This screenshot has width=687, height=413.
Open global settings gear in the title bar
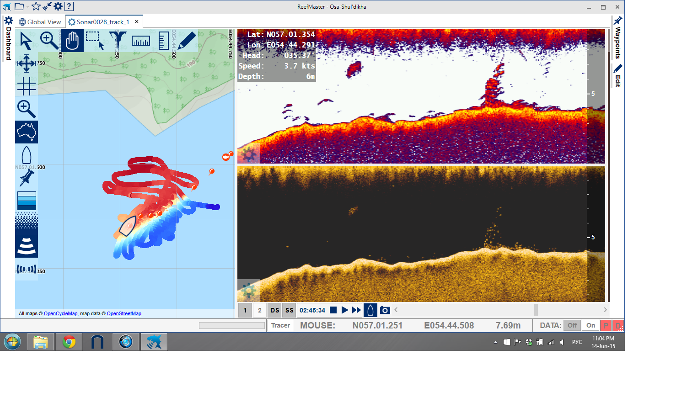pyautogui.click(x=58, y=6)
